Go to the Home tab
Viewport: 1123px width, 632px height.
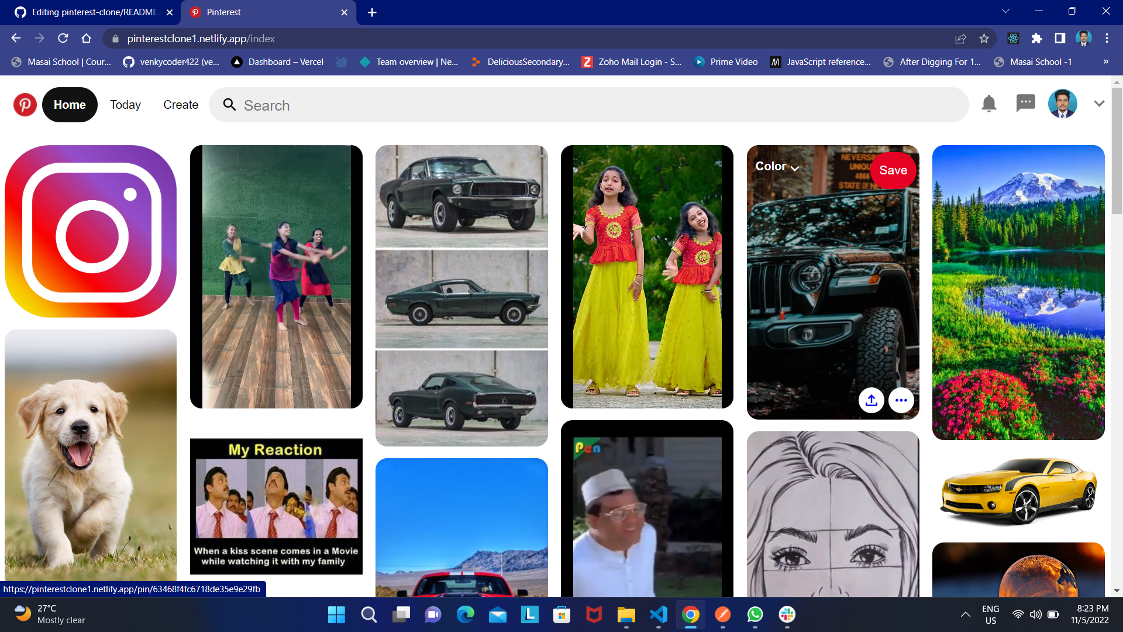click(x=70, y=105)
